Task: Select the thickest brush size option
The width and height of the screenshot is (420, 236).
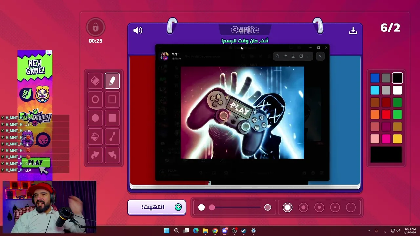Action: coord(288,207)
